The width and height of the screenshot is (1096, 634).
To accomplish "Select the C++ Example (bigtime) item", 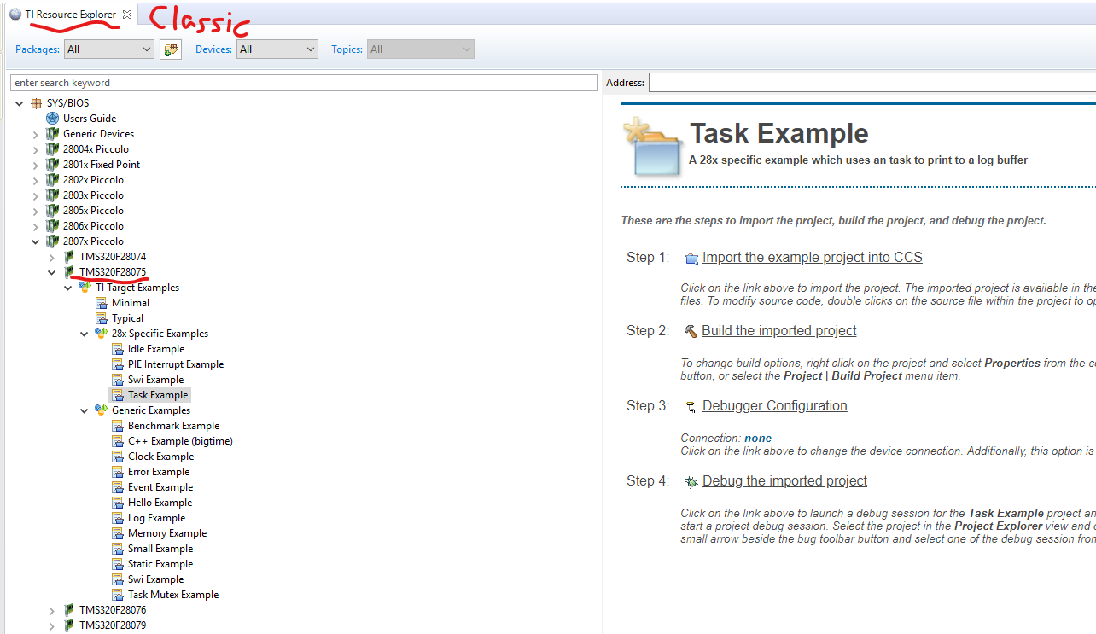I will coord(180,441).
